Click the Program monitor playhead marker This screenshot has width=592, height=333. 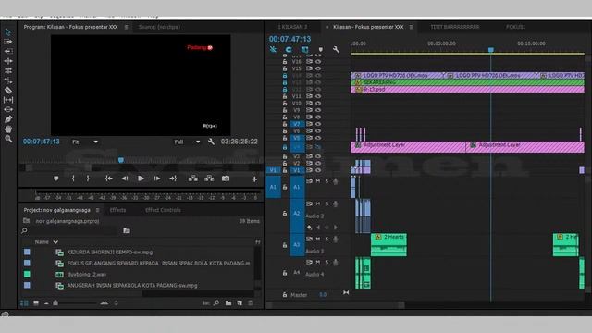click(x=121, y=160)
